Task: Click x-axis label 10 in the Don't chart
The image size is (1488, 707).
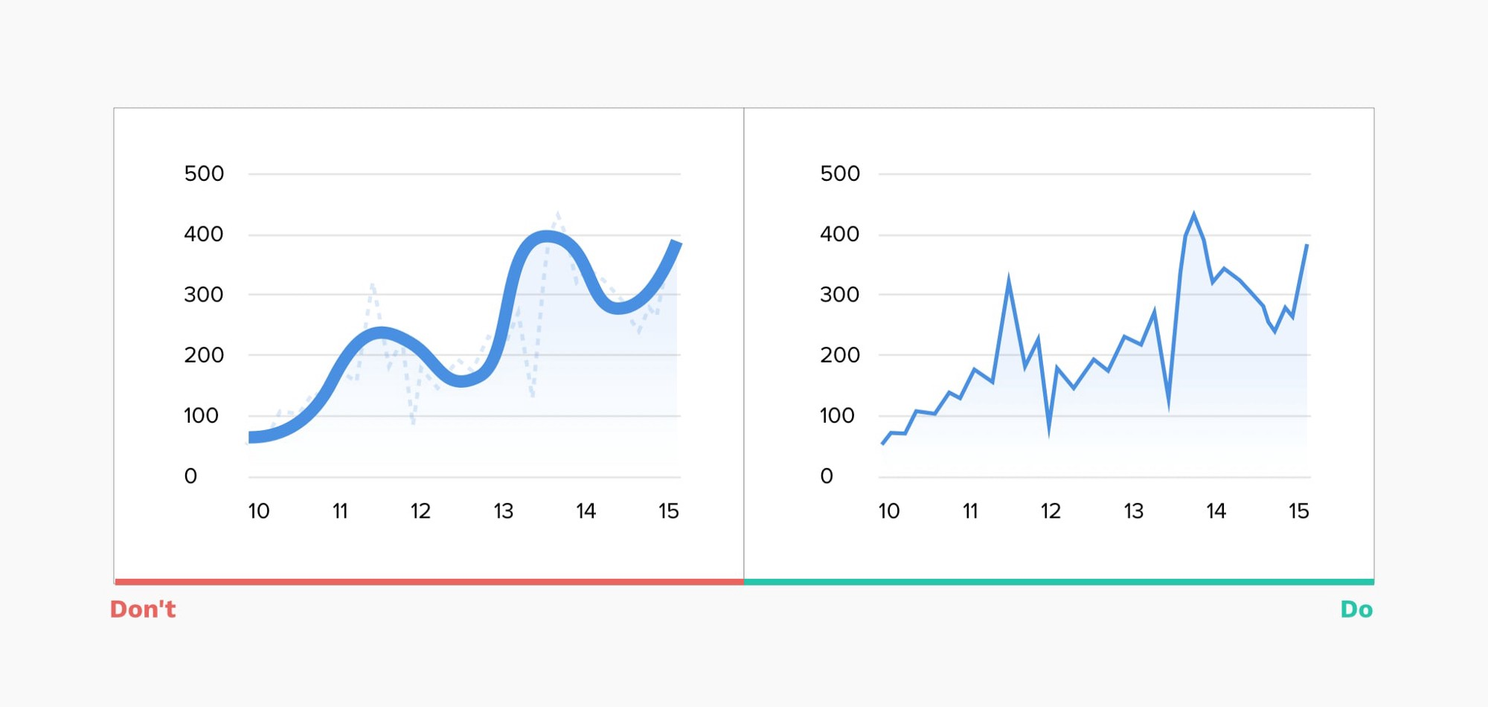Action: [x=259, y=511]
